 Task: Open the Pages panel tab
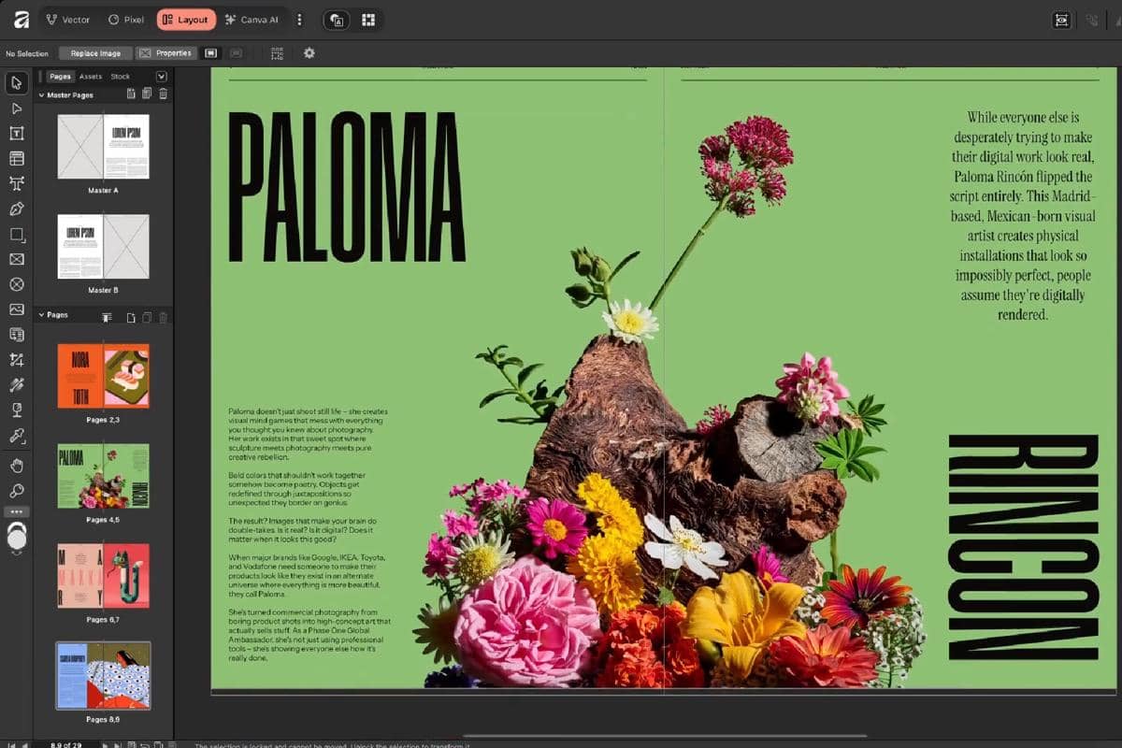(x=60, y=77)
